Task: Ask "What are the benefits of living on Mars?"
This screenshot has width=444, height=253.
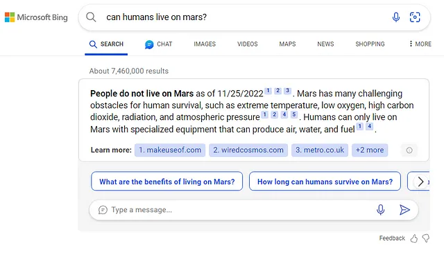Action: point(166,181)
